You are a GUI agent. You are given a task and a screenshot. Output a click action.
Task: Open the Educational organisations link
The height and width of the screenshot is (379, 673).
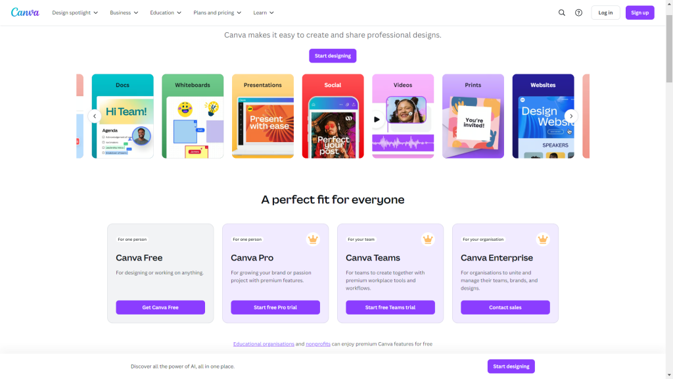tap(264, 344)
